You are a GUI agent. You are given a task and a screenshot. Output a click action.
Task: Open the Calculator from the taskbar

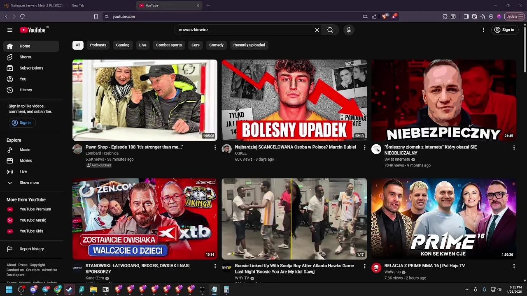[x=226, y=290]
